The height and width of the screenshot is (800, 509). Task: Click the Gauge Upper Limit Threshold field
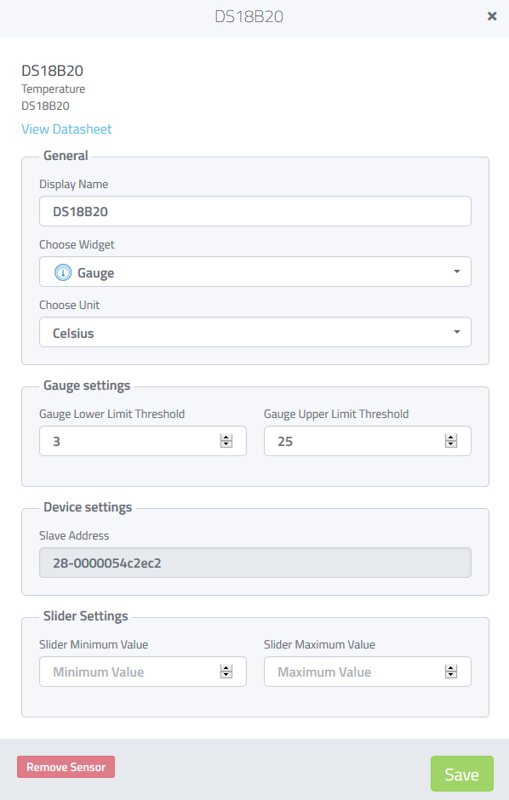pyautogui.click(x=367, y=441)
